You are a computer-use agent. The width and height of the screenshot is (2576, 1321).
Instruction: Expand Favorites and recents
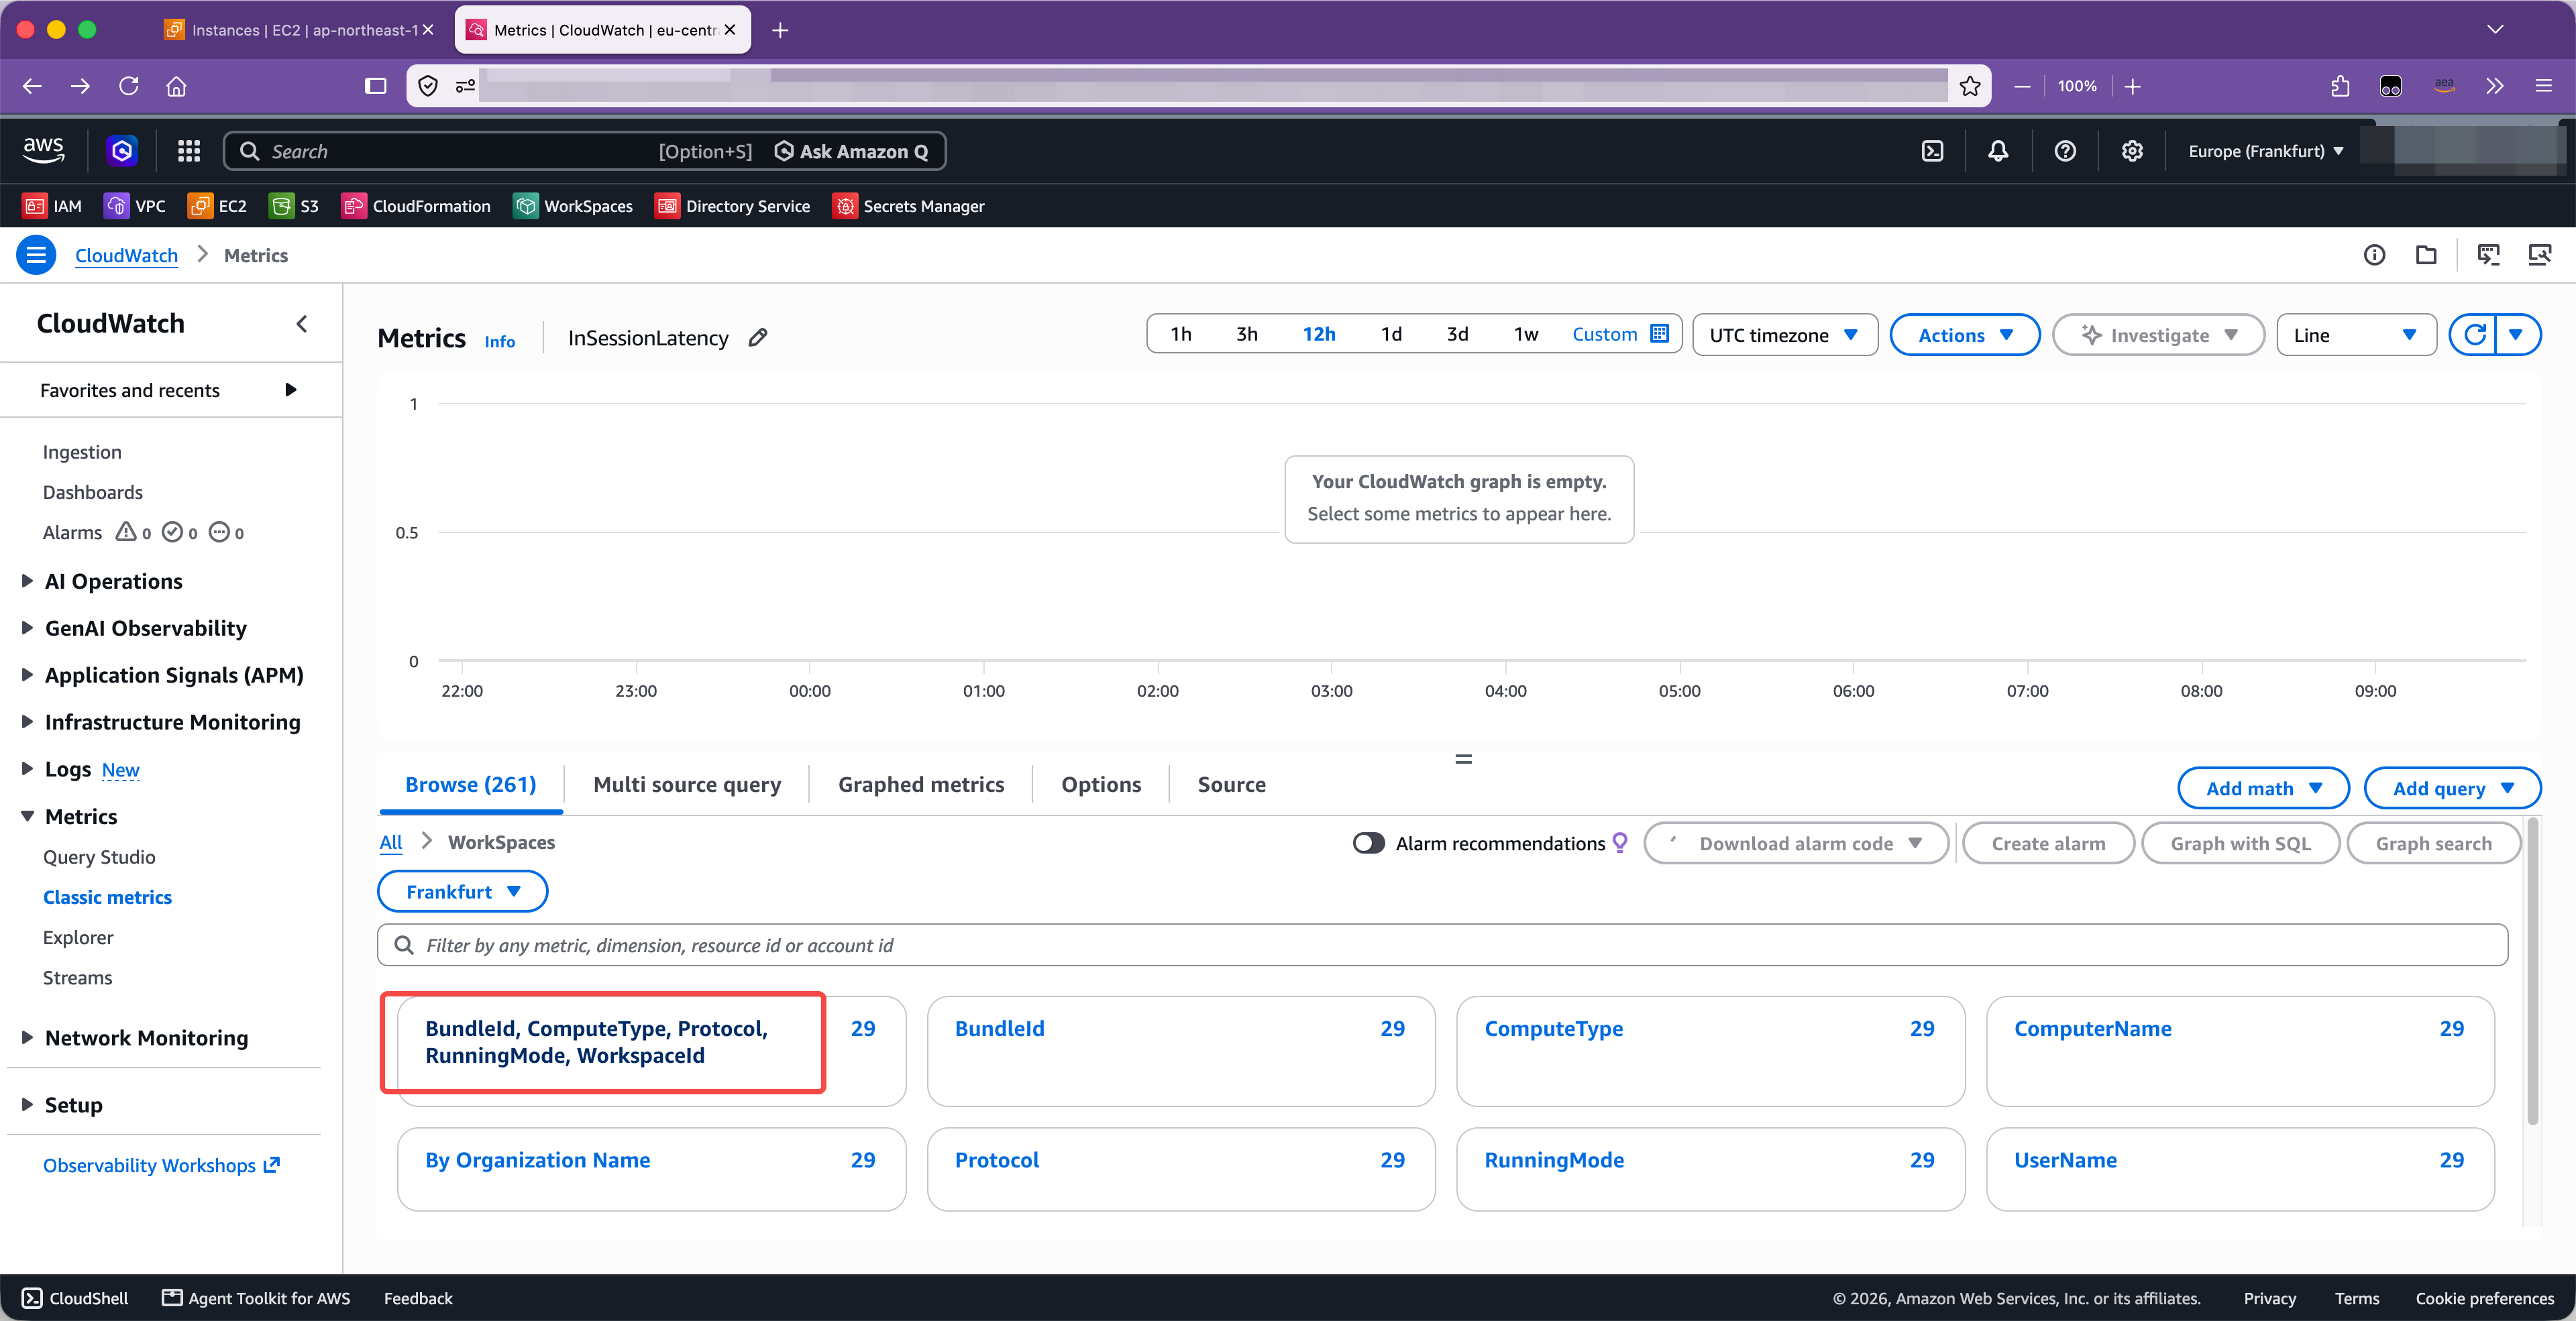point(290,390)
